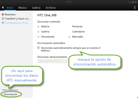This screenshot has width=138, height=98.
Task: Open the Galería tab
Action: [36, 8]
